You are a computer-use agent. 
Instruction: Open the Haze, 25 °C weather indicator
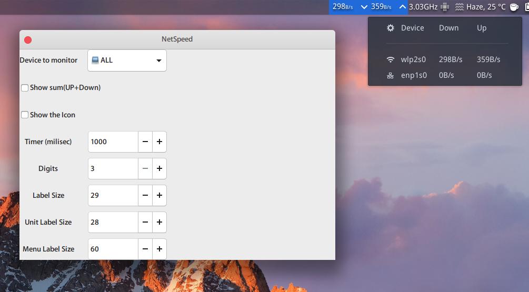pyautogui.click(x=486, y=7)
